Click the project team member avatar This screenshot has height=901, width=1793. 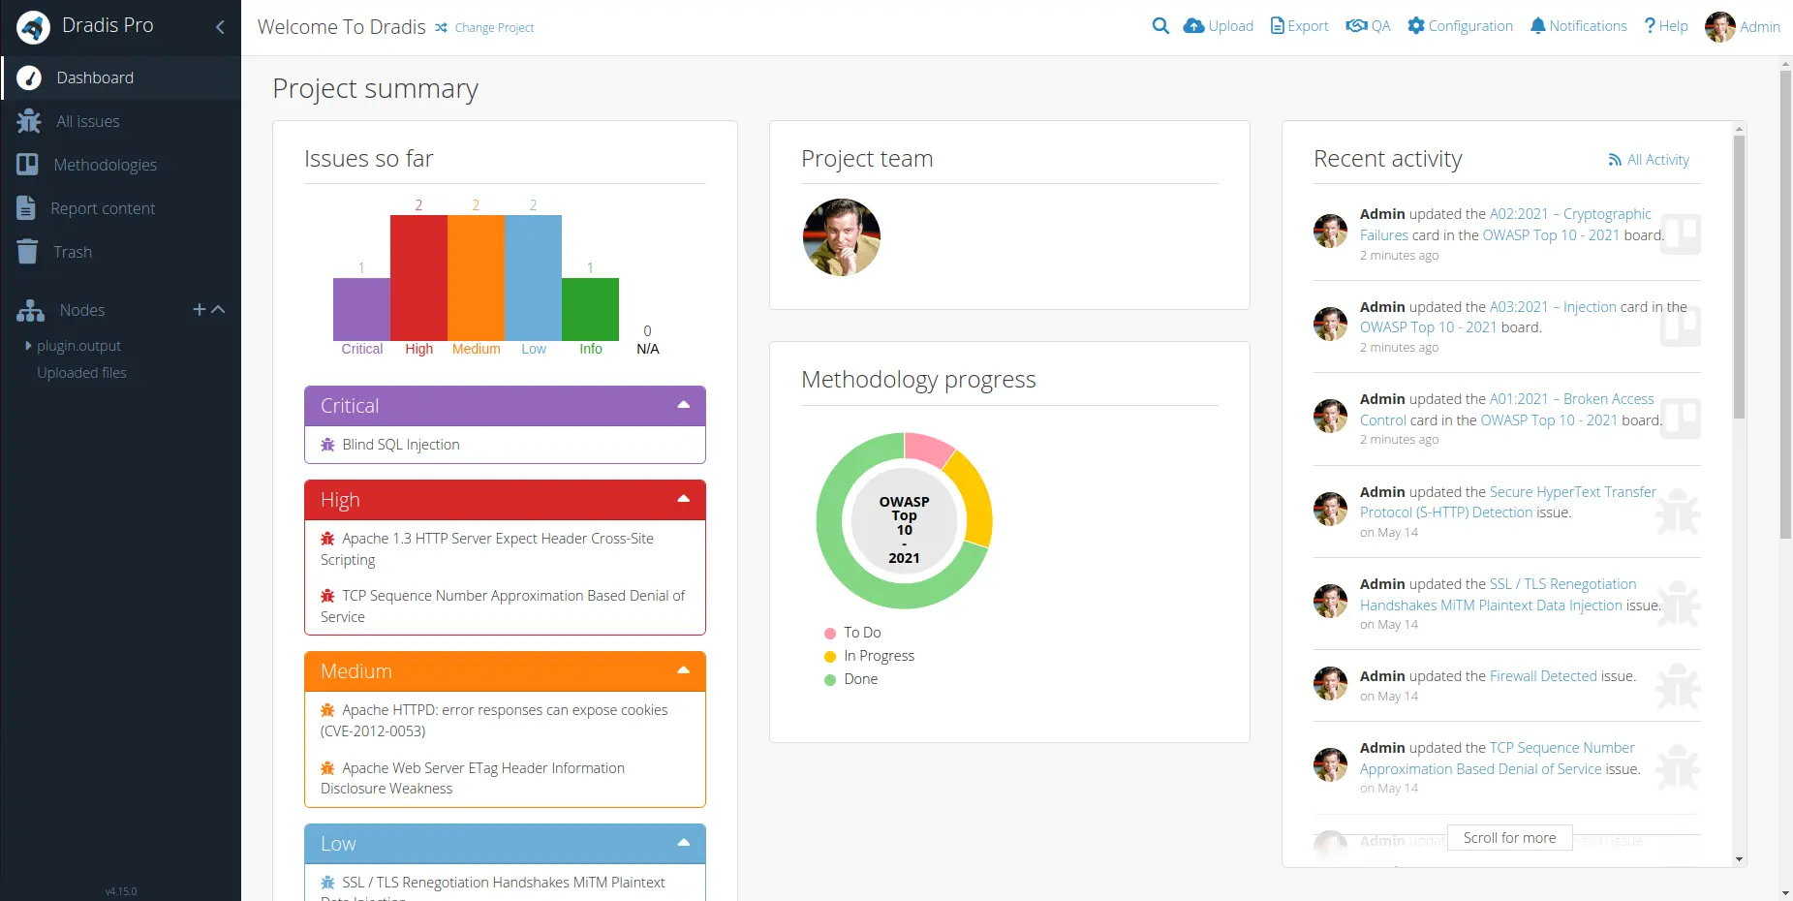(842, 237)
